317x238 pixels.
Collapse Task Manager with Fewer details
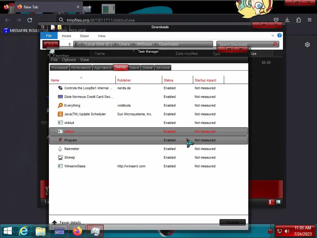coord(67,222)
